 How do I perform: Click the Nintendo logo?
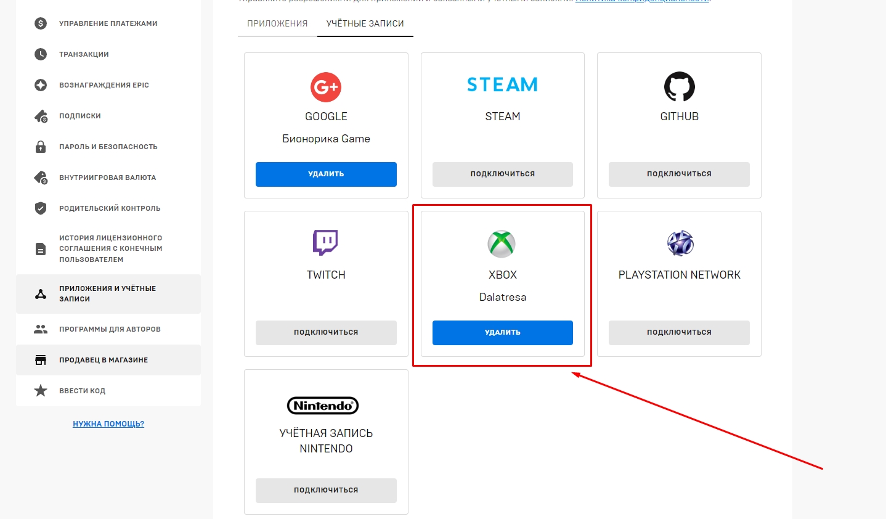point(323,406)
